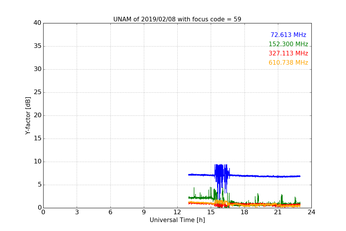Click the x-axis tick label 9
Viewport: 346px width, 231px height.
point(144,213)
